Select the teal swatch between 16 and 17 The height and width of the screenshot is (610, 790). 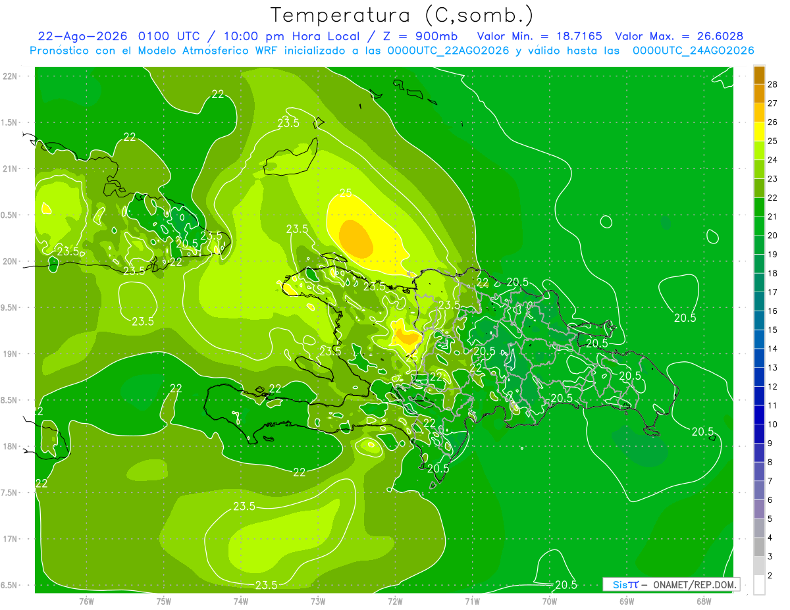coord(759,301)
